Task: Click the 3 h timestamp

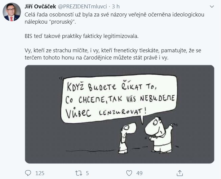Action: [x=116, y=7]
